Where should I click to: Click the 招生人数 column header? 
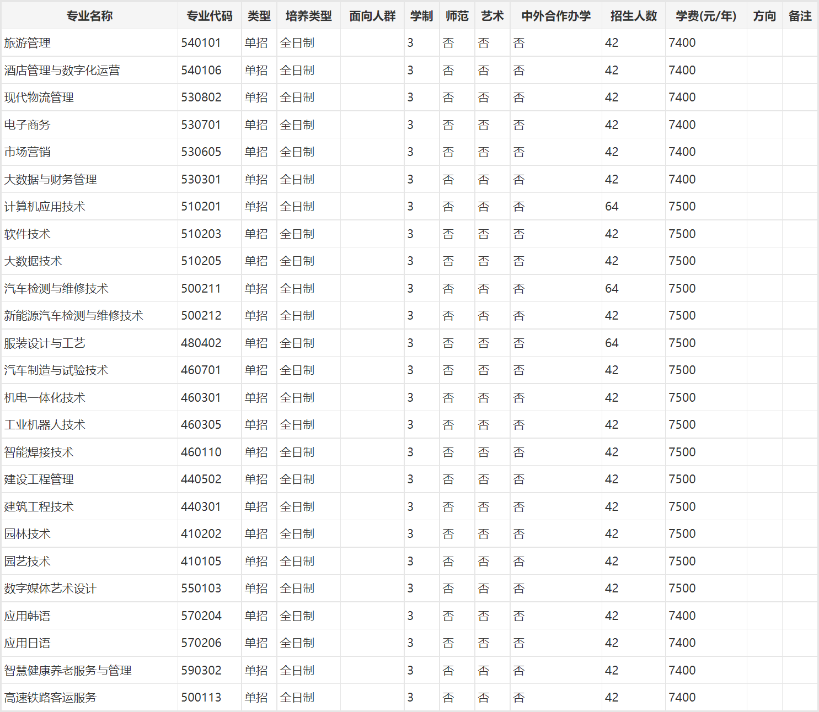point(634,16)
